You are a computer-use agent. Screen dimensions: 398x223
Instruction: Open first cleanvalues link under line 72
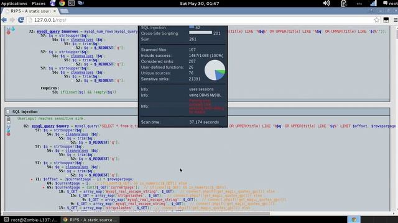pos(82,40)
